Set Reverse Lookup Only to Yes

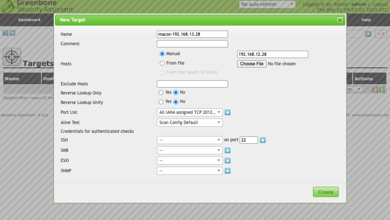point(161,93)
